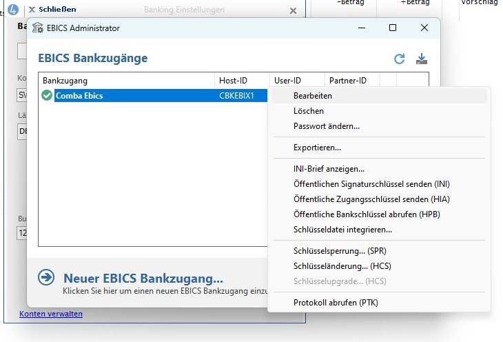503x342 pixels.
Task: Close the Banking Einstellungen dialog with X
Action: [x=293, y=11]
